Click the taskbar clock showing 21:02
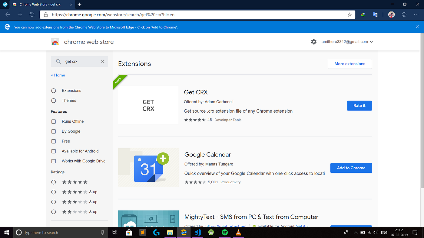Image resolution: width=424 pixels, height=238 pixels. [399, 232]
